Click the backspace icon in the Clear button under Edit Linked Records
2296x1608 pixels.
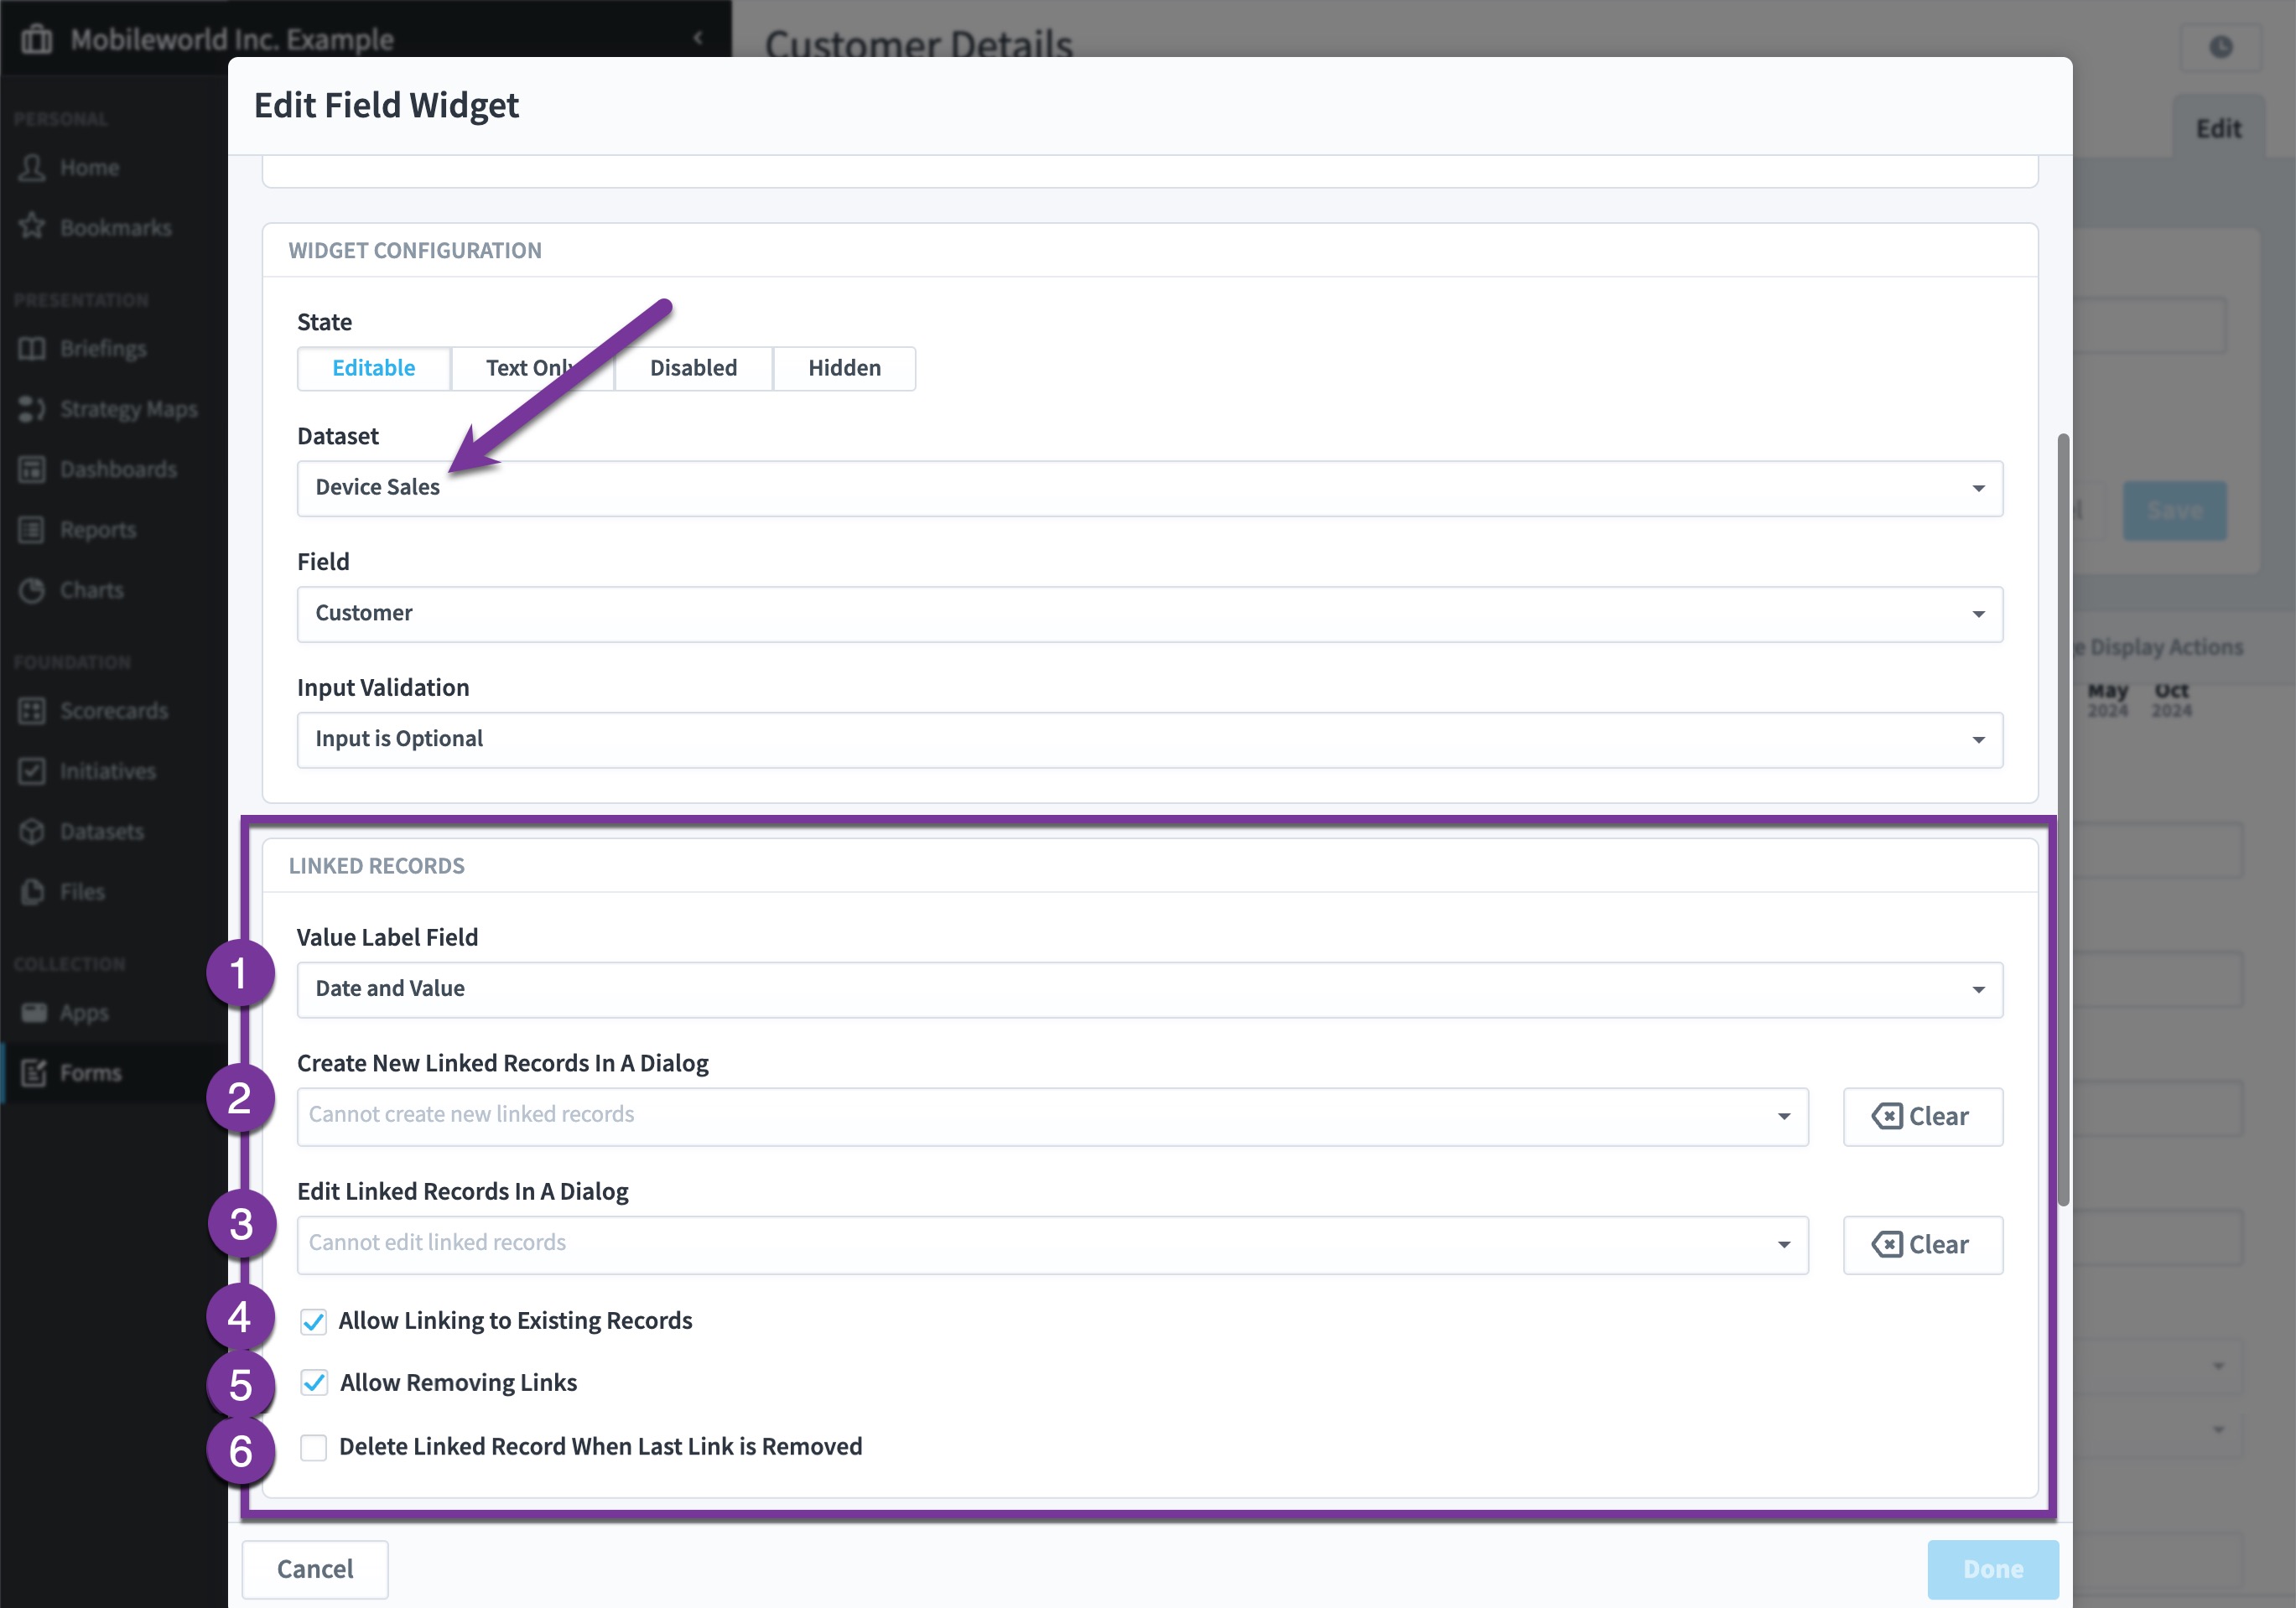[x=1887, y=1244]
